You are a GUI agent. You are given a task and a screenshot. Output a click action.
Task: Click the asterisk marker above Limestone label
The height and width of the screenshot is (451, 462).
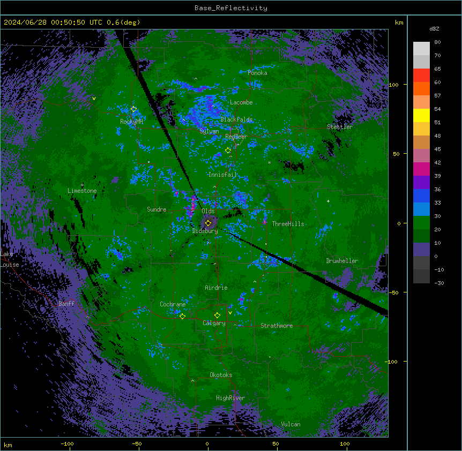tap(82, 185)
